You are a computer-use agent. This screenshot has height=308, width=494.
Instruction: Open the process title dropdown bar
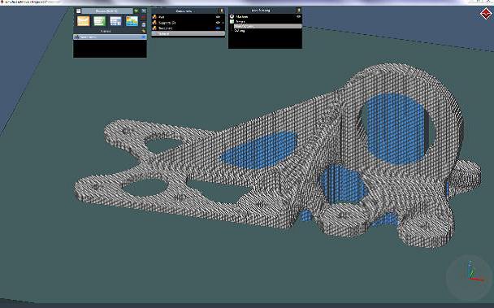pyautogui.click(x=107, y=11)
